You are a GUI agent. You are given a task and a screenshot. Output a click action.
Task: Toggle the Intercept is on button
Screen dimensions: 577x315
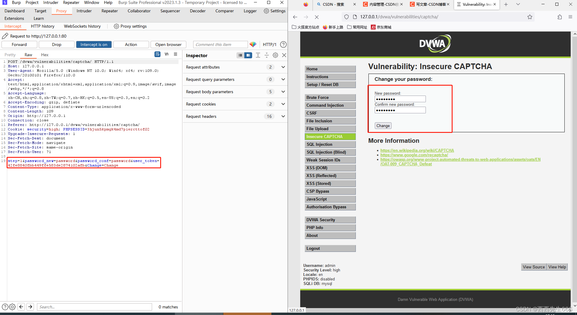94,44
